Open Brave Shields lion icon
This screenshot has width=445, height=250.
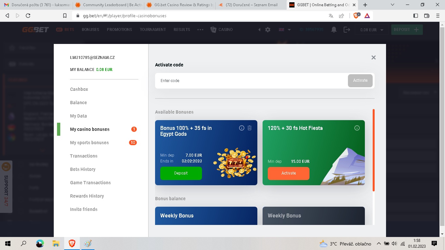pyautogui.click(x=356, y=16)
